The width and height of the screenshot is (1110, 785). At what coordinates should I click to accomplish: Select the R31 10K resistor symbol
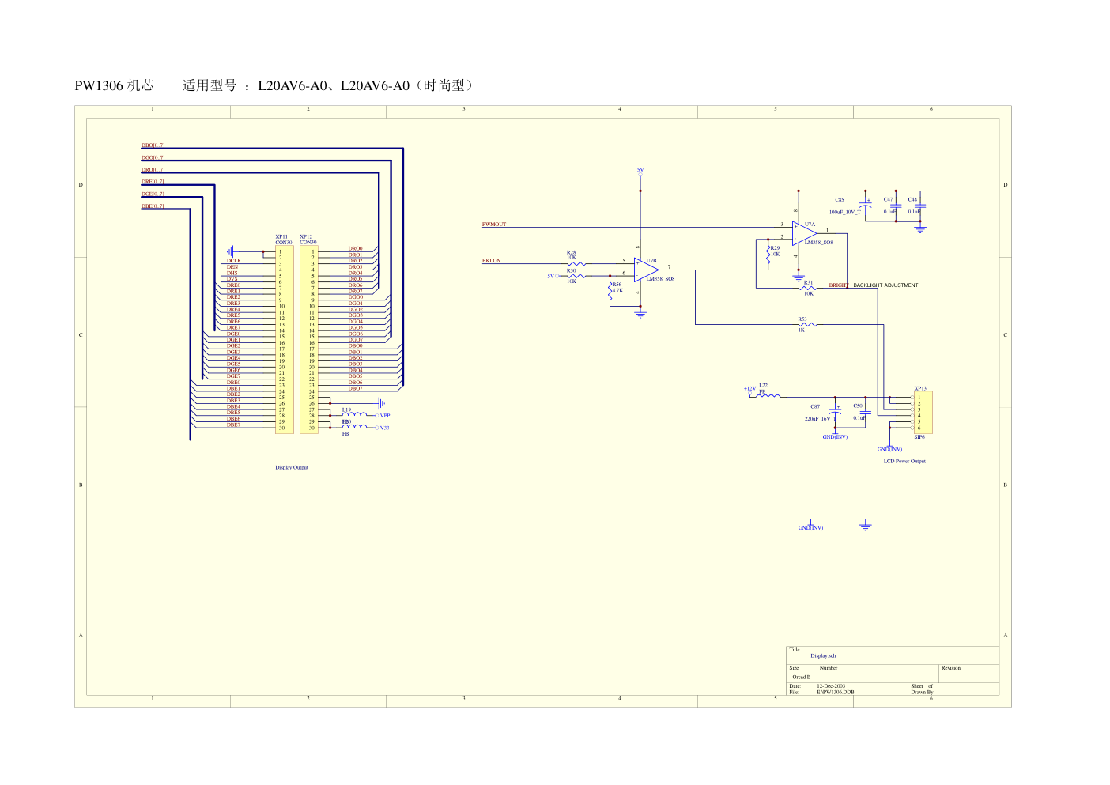[807, 288]
